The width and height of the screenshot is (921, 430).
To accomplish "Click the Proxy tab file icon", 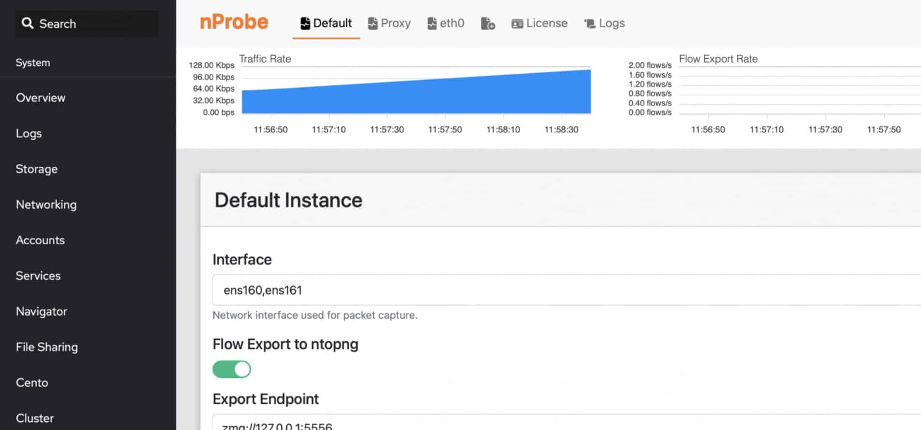I will 373,23.
